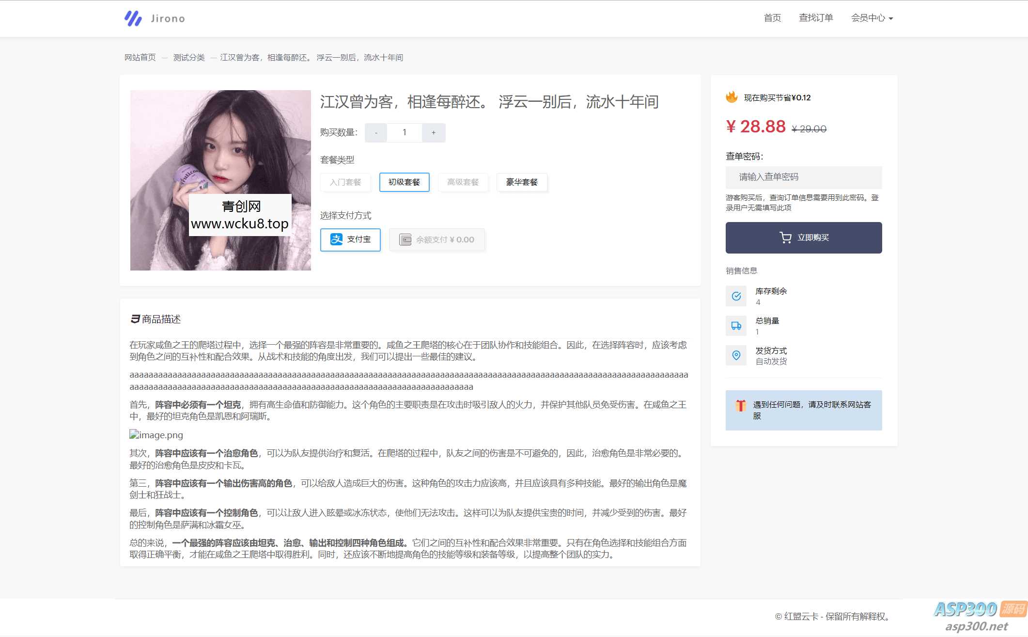Open the 会员中心 dropdown

[x=872, y=18]
